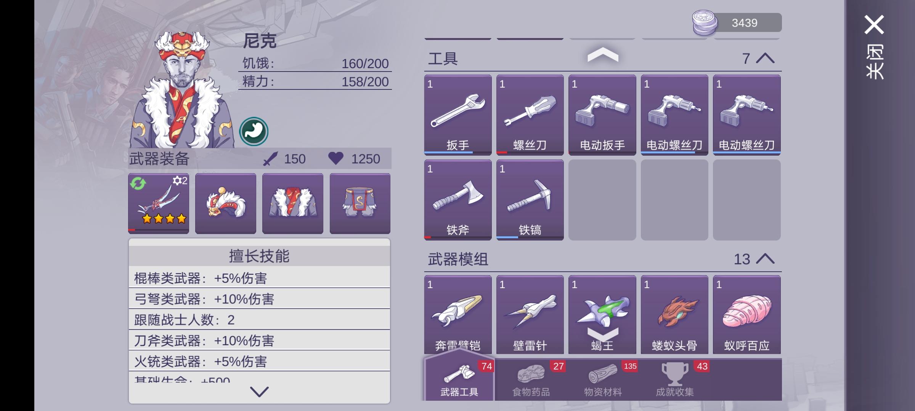This screenshot has width=915, height=411.
Task: Click the green weapon swap arrows icon
Action: pos(138,183)
